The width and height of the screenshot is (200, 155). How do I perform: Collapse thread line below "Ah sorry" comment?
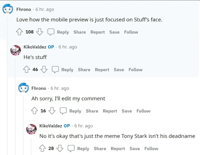point(23,125)
